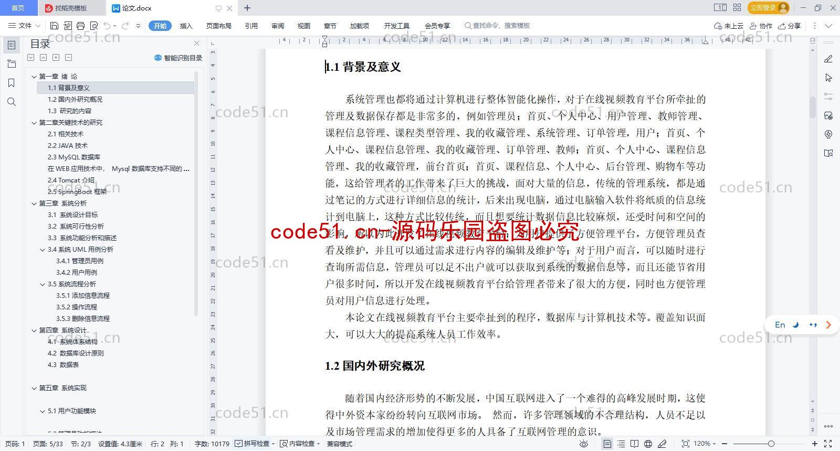Switch to reading view book icon

[635, 444]
